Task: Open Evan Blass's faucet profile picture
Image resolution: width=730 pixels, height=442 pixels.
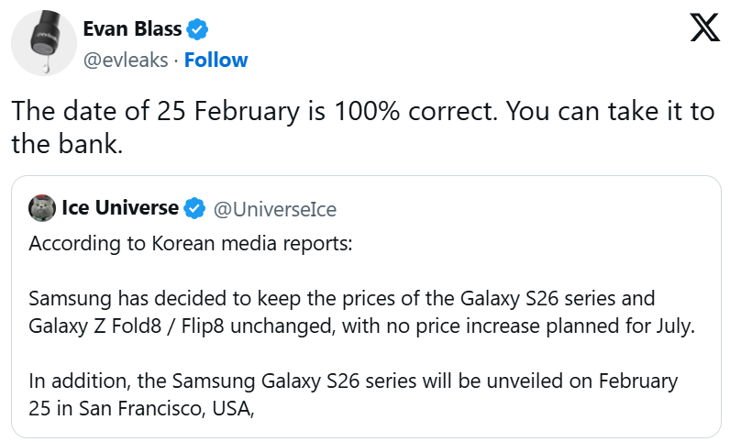Action: [44, 43]
